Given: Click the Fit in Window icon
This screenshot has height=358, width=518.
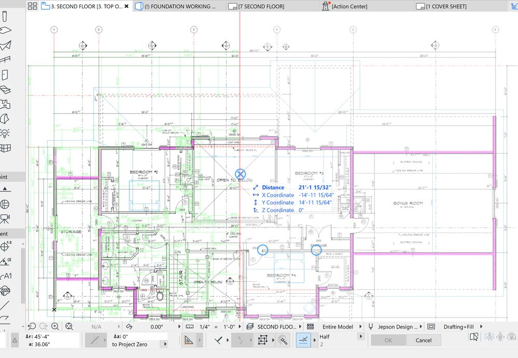Looking at the screenshot, I should tap(68, 326).
